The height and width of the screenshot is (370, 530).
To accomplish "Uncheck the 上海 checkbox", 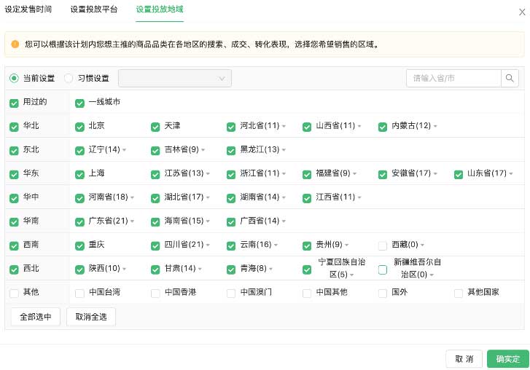I will coord(79,175).
